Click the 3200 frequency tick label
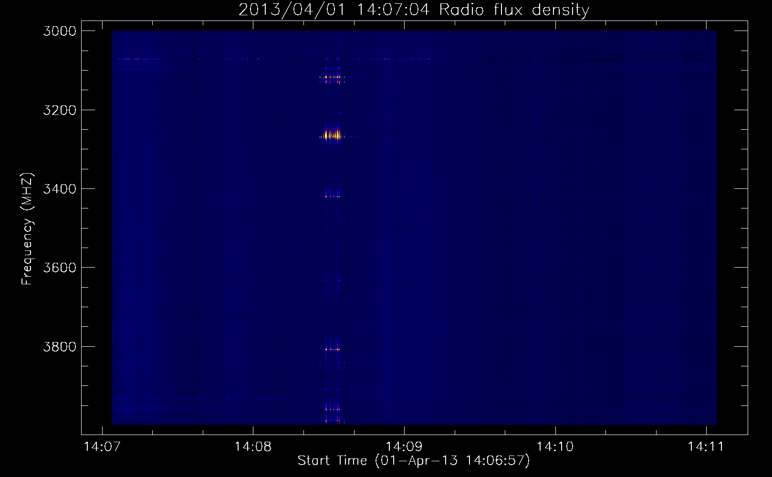 point(60,110)
